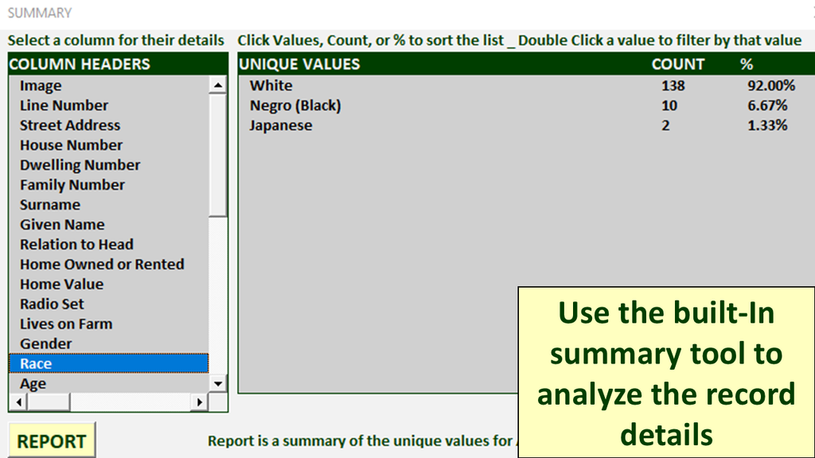
Task: Select the Age column header
Action: (x=33, y=384)
